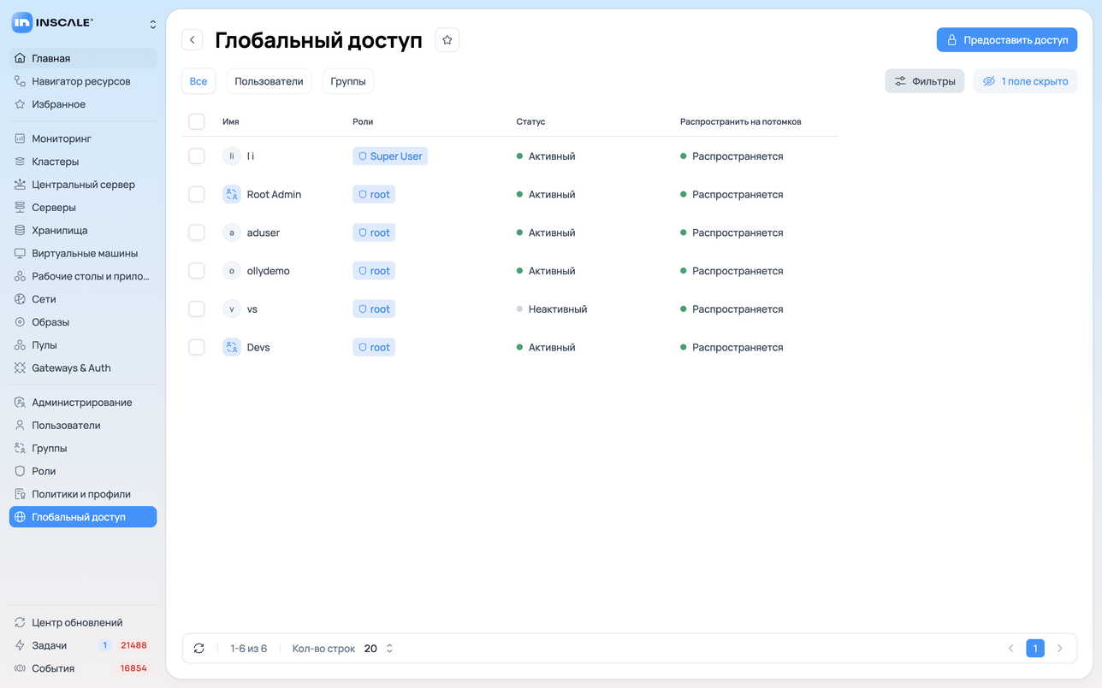Open События in the sidebar
Image resolution: width=1102 pixels, height=688 pixels.
pos(83,668)
